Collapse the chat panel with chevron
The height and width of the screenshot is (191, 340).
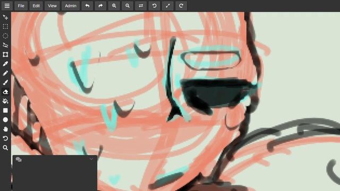coord(91,159)
